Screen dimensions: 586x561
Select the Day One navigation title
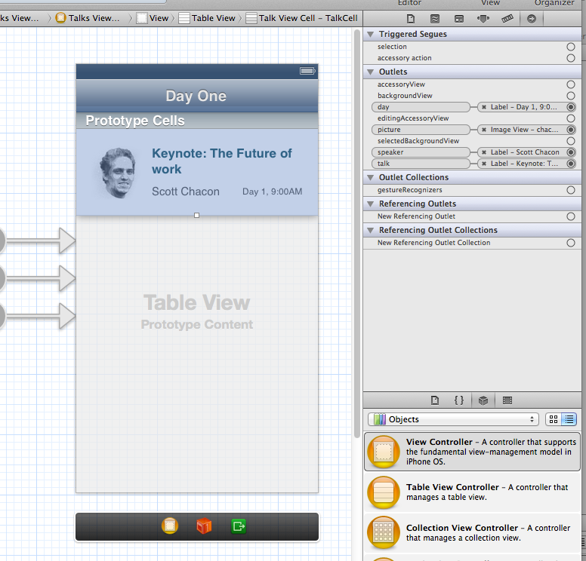coord(196,96)
